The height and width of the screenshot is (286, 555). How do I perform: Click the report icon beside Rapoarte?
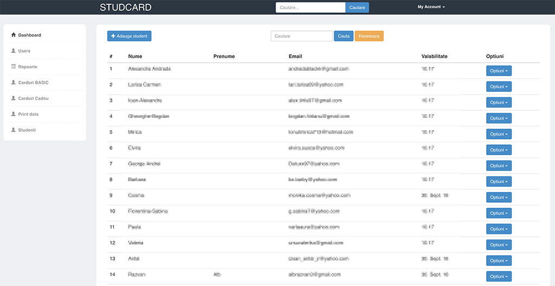point(14,66)
